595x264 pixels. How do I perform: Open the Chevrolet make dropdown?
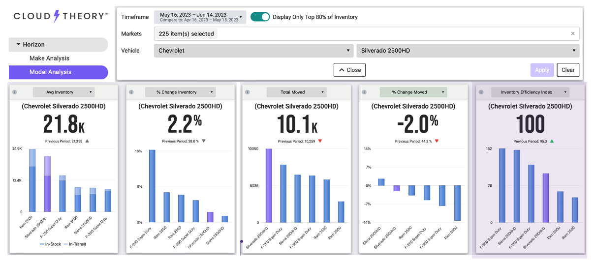tap(253, 51)
